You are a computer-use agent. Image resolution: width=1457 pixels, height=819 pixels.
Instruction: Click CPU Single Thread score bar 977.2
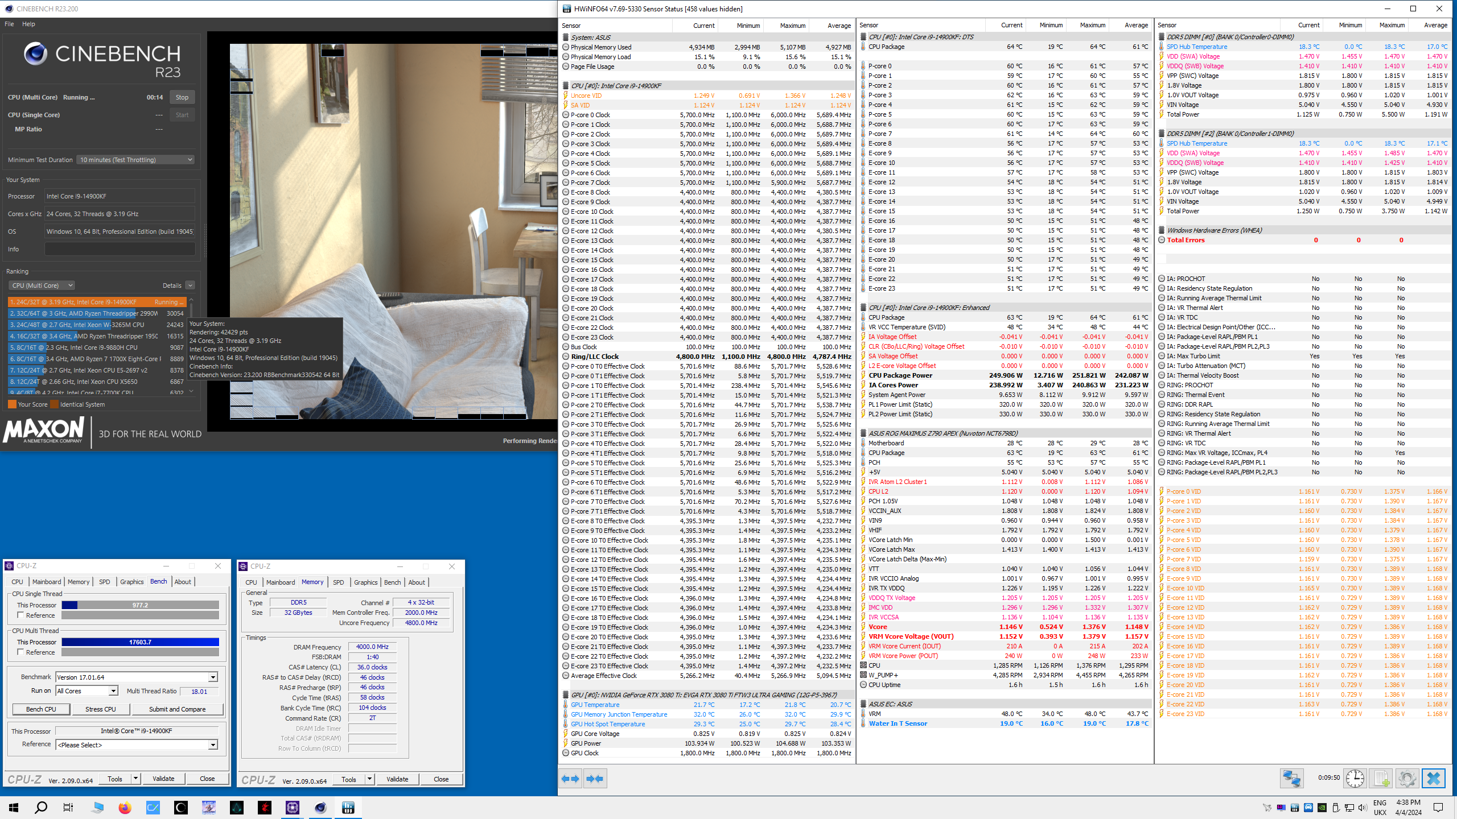[140, 605]
